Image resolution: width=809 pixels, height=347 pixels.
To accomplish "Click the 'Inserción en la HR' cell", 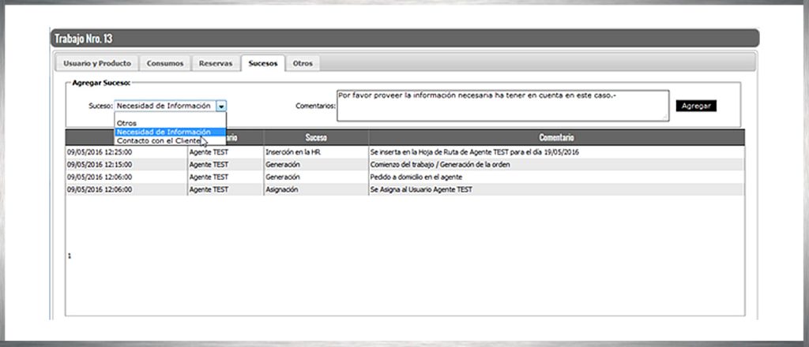I will point(292,152).
